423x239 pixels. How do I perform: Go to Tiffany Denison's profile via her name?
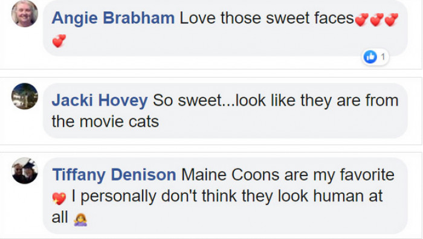(x=114, y=174)
